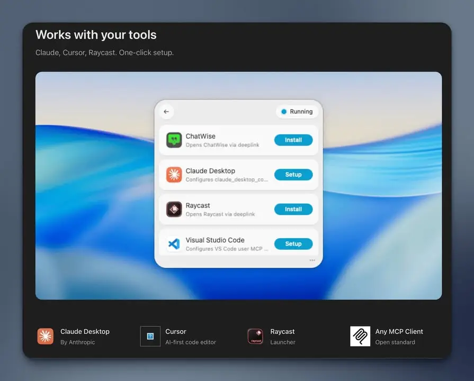
Task: Click the ChatWise app icon
Action: (x=174, y=140)
